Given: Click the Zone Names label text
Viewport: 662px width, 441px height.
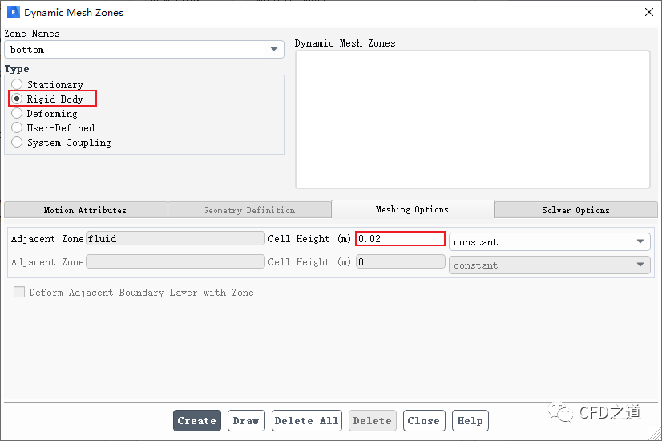Looking at the screenshot, I should pyautogui.click(x=32, y=34).
